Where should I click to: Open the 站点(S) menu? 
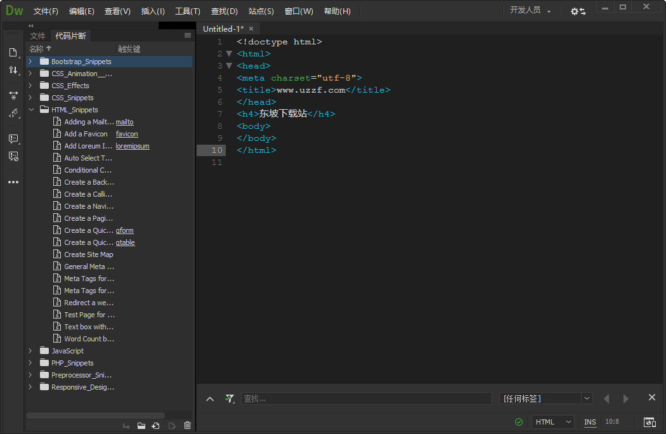(261, 11)
